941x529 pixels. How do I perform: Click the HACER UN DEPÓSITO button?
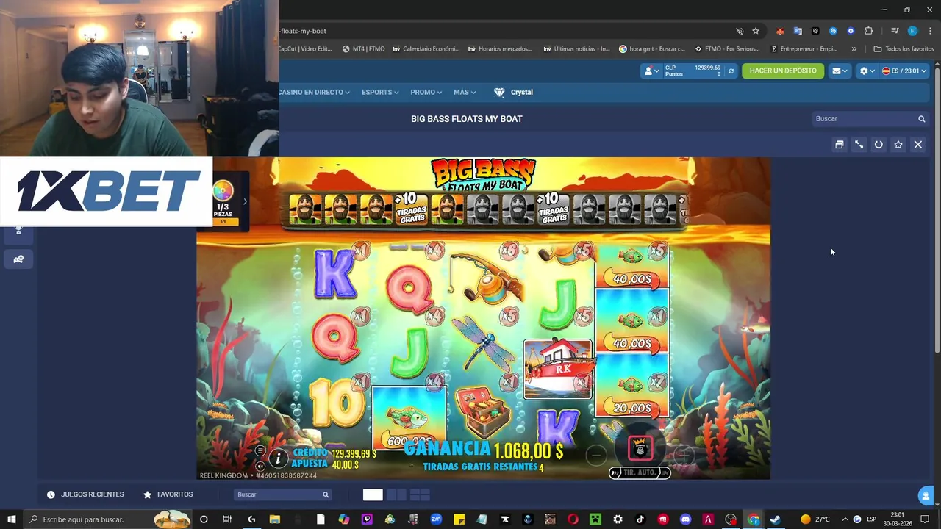(783, 71)
